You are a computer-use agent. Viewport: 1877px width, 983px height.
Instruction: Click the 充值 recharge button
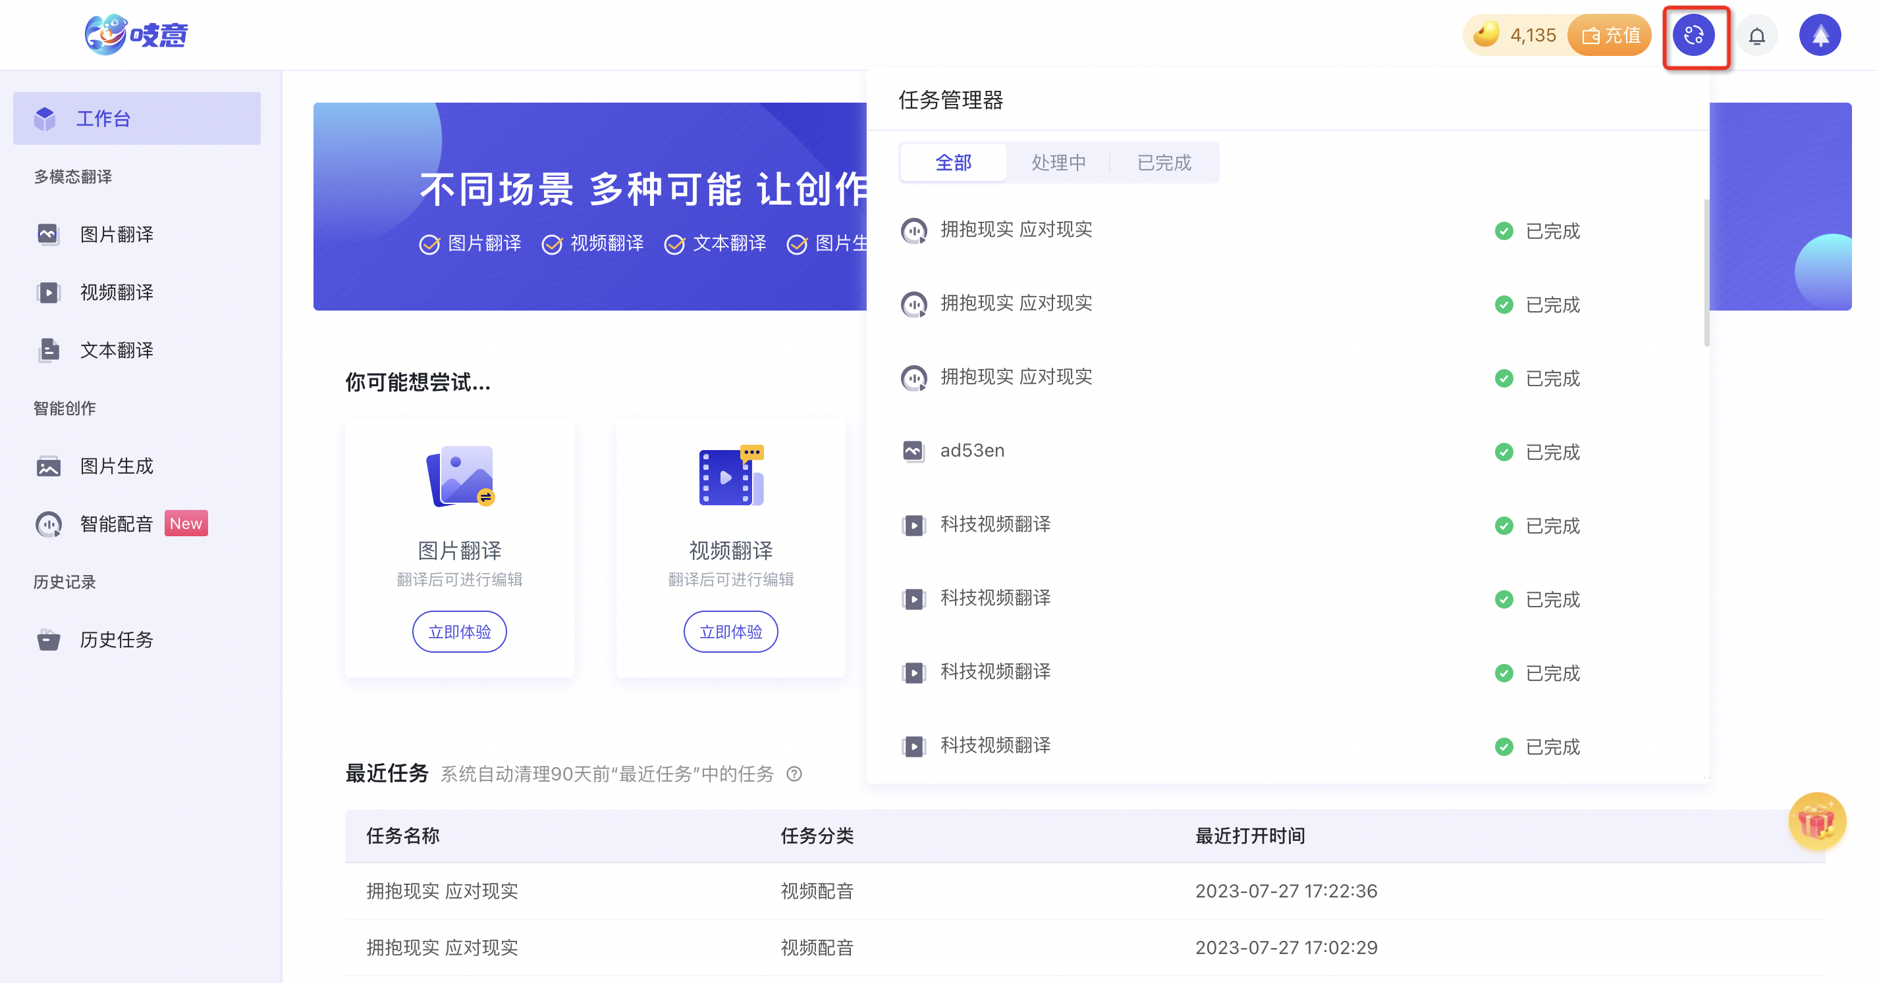pos(1610,35)
